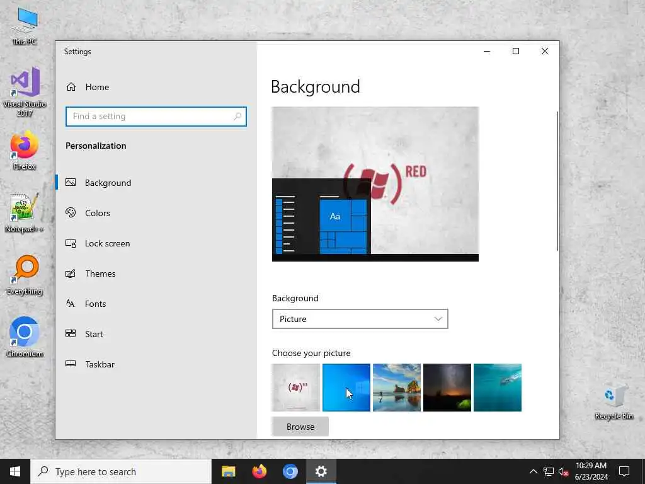Image resolution: width=645 pixels, height=484 pixels.
Task: Open Home in the Settings sidebar
Action: click(x=156, y=87)
